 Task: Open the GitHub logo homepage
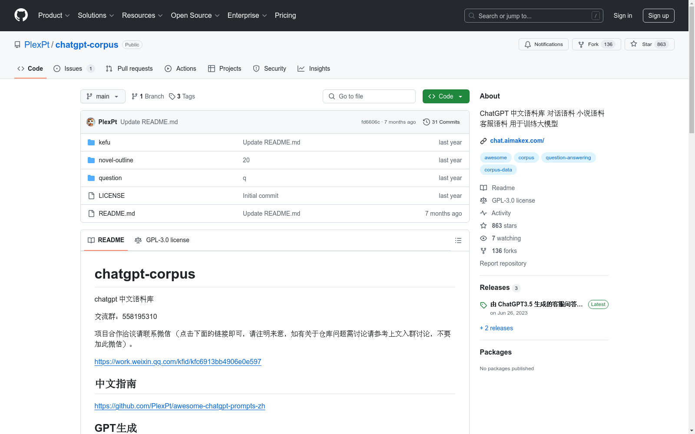[21, 15]
